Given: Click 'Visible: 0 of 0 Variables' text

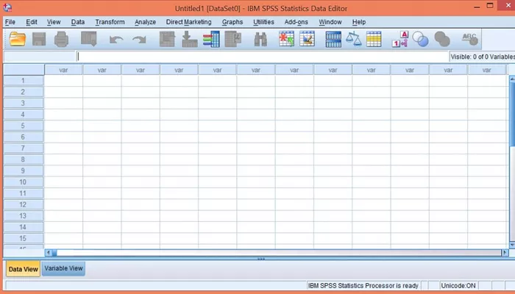Looking at the screenshot, I should 483,57.
